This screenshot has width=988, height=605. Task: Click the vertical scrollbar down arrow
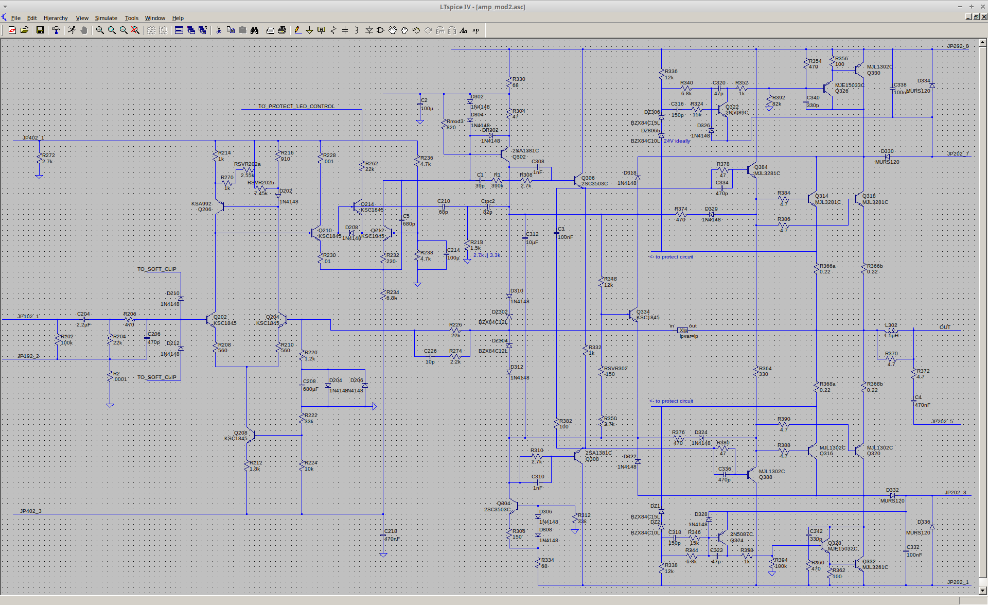point(983,591)
